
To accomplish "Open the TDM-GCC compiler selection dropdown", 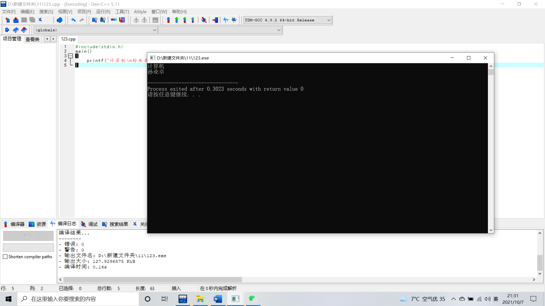I will 329,20.
